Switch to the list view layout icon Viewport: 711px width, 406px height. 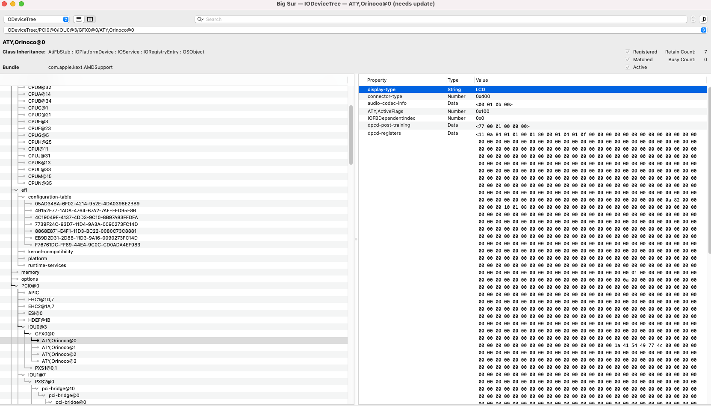pos(79,19)
